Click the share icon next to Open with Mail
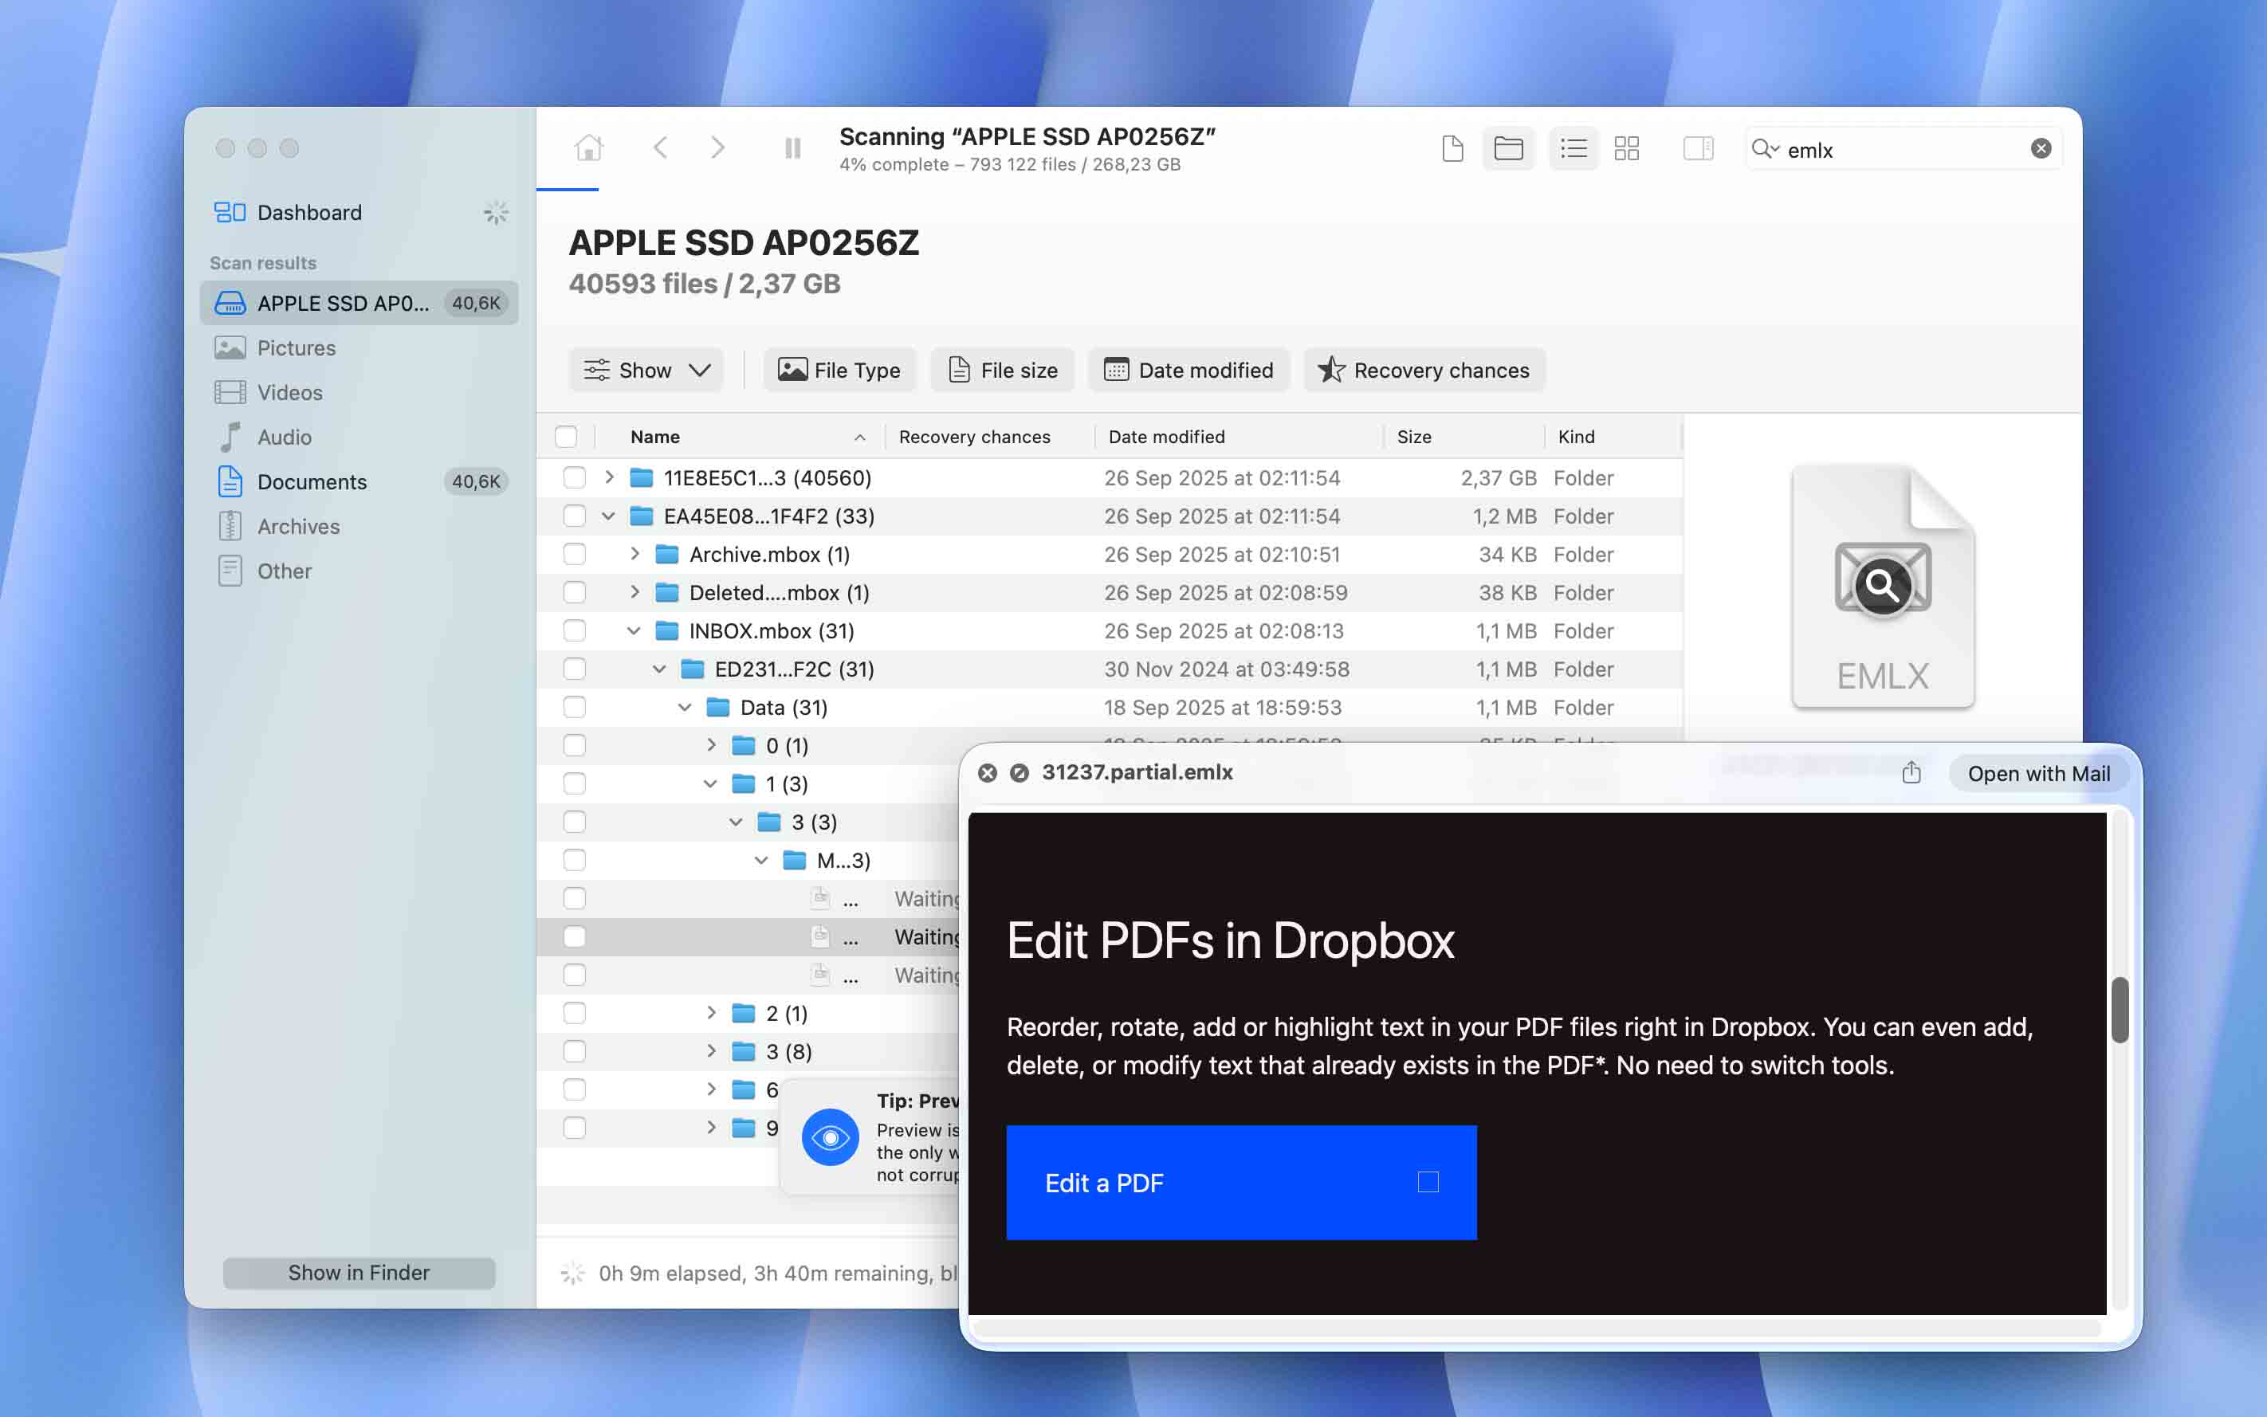Image resolution: width=2267 pixels, height=1417 pixels. tap(1910, 773)
